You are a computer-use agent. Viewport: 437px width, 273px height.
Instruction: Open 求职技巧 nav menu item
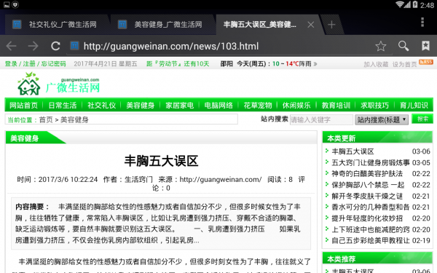(x=374, y=106)
